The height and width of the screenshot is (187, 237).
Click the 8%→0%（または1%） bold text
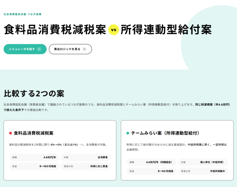click(x=65, y=145)
